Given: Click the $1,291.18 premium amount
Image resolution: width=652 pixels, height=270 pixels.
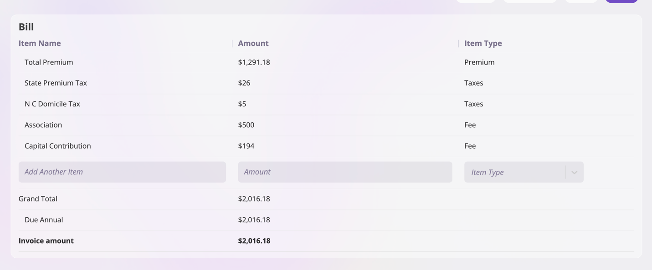Looking at the screenshot, I should [254, 62].
